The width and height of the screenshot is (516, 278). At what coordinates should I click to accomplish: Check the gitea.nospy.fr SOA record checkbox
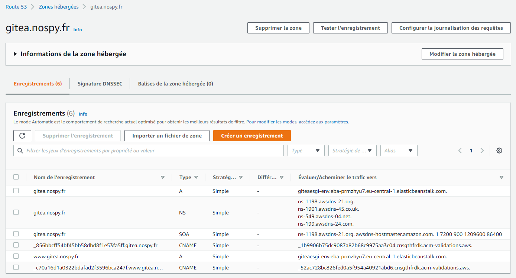[16, 234]
